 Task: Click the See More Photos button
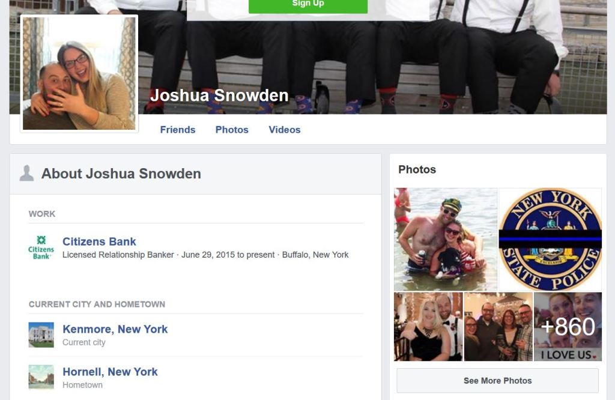pyautogui.click(x=498, y=380)
